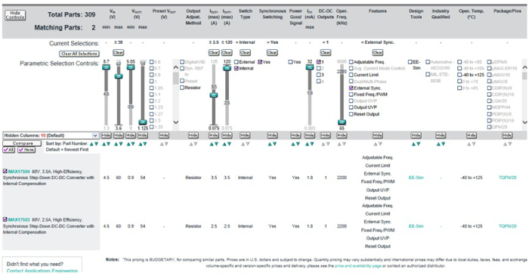Click down arrow of Package/Pins list scrollbar
Viewport: 529px width, 279px height.
(x=524, y=122)
